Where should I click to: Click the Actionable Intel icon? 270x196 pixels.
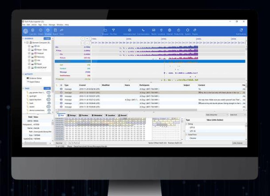130,31
